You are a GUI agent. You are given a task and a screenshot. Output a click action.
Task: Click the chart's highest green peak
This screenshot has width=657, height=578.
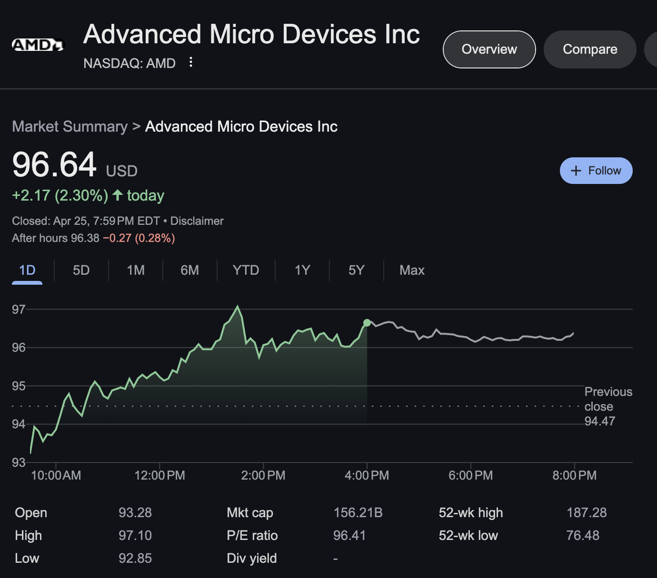coord(238,307)
